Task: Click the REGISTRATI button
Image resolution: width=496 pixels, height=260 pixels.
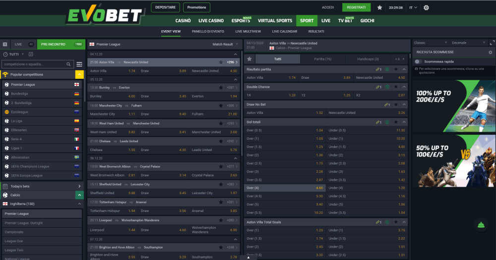Action: [x=356, y=7]
